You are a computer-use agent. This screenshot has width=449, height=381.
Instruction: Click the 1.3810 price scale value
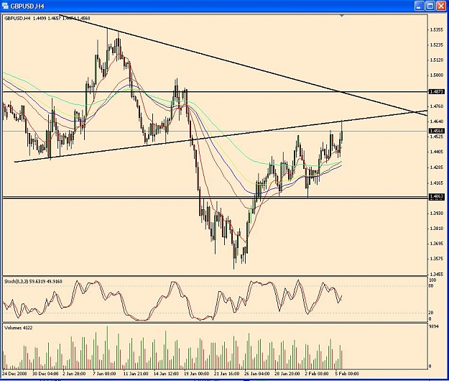point(437,229)
